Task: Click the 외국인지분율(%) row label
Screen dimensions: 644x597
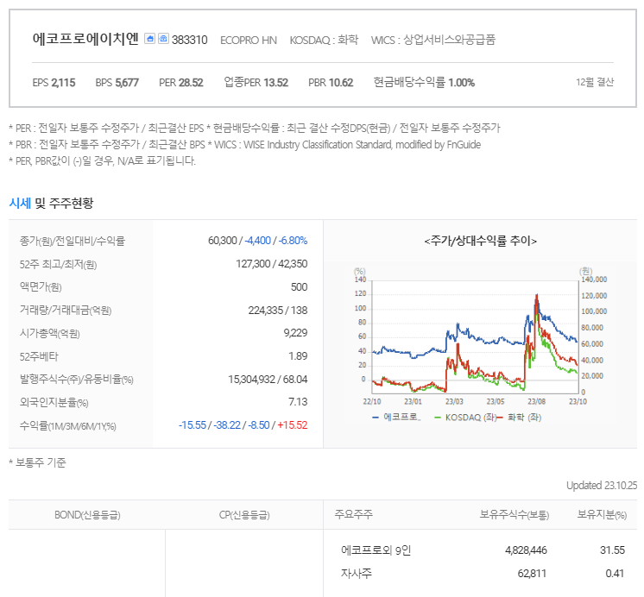Action: pyautogui.click(x=54, y=402)
